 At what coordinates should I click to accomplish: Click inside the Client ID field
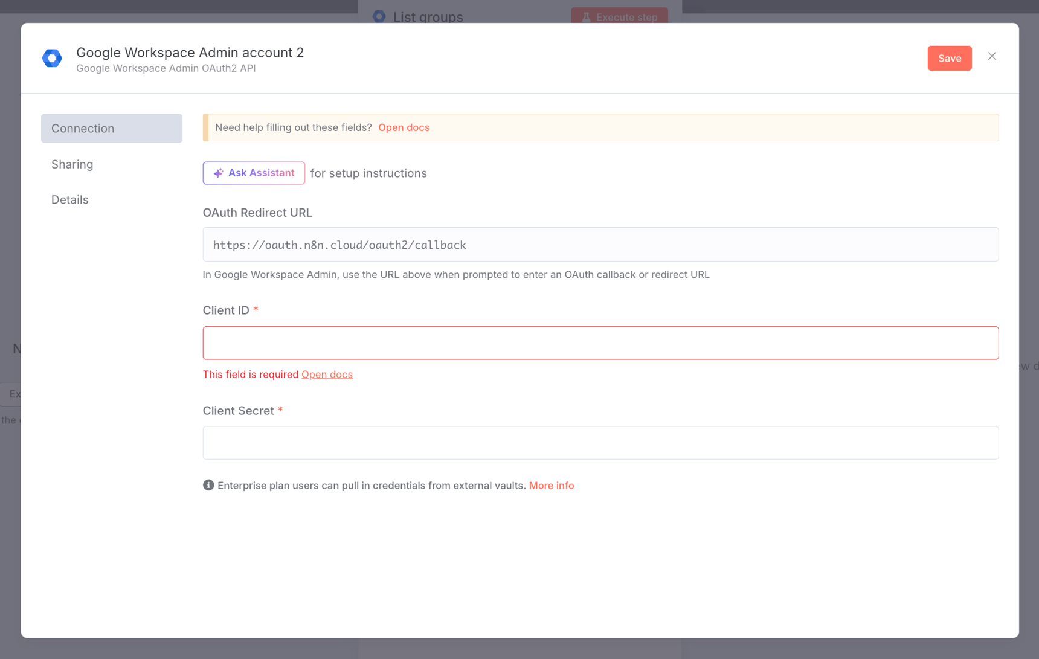600,342
